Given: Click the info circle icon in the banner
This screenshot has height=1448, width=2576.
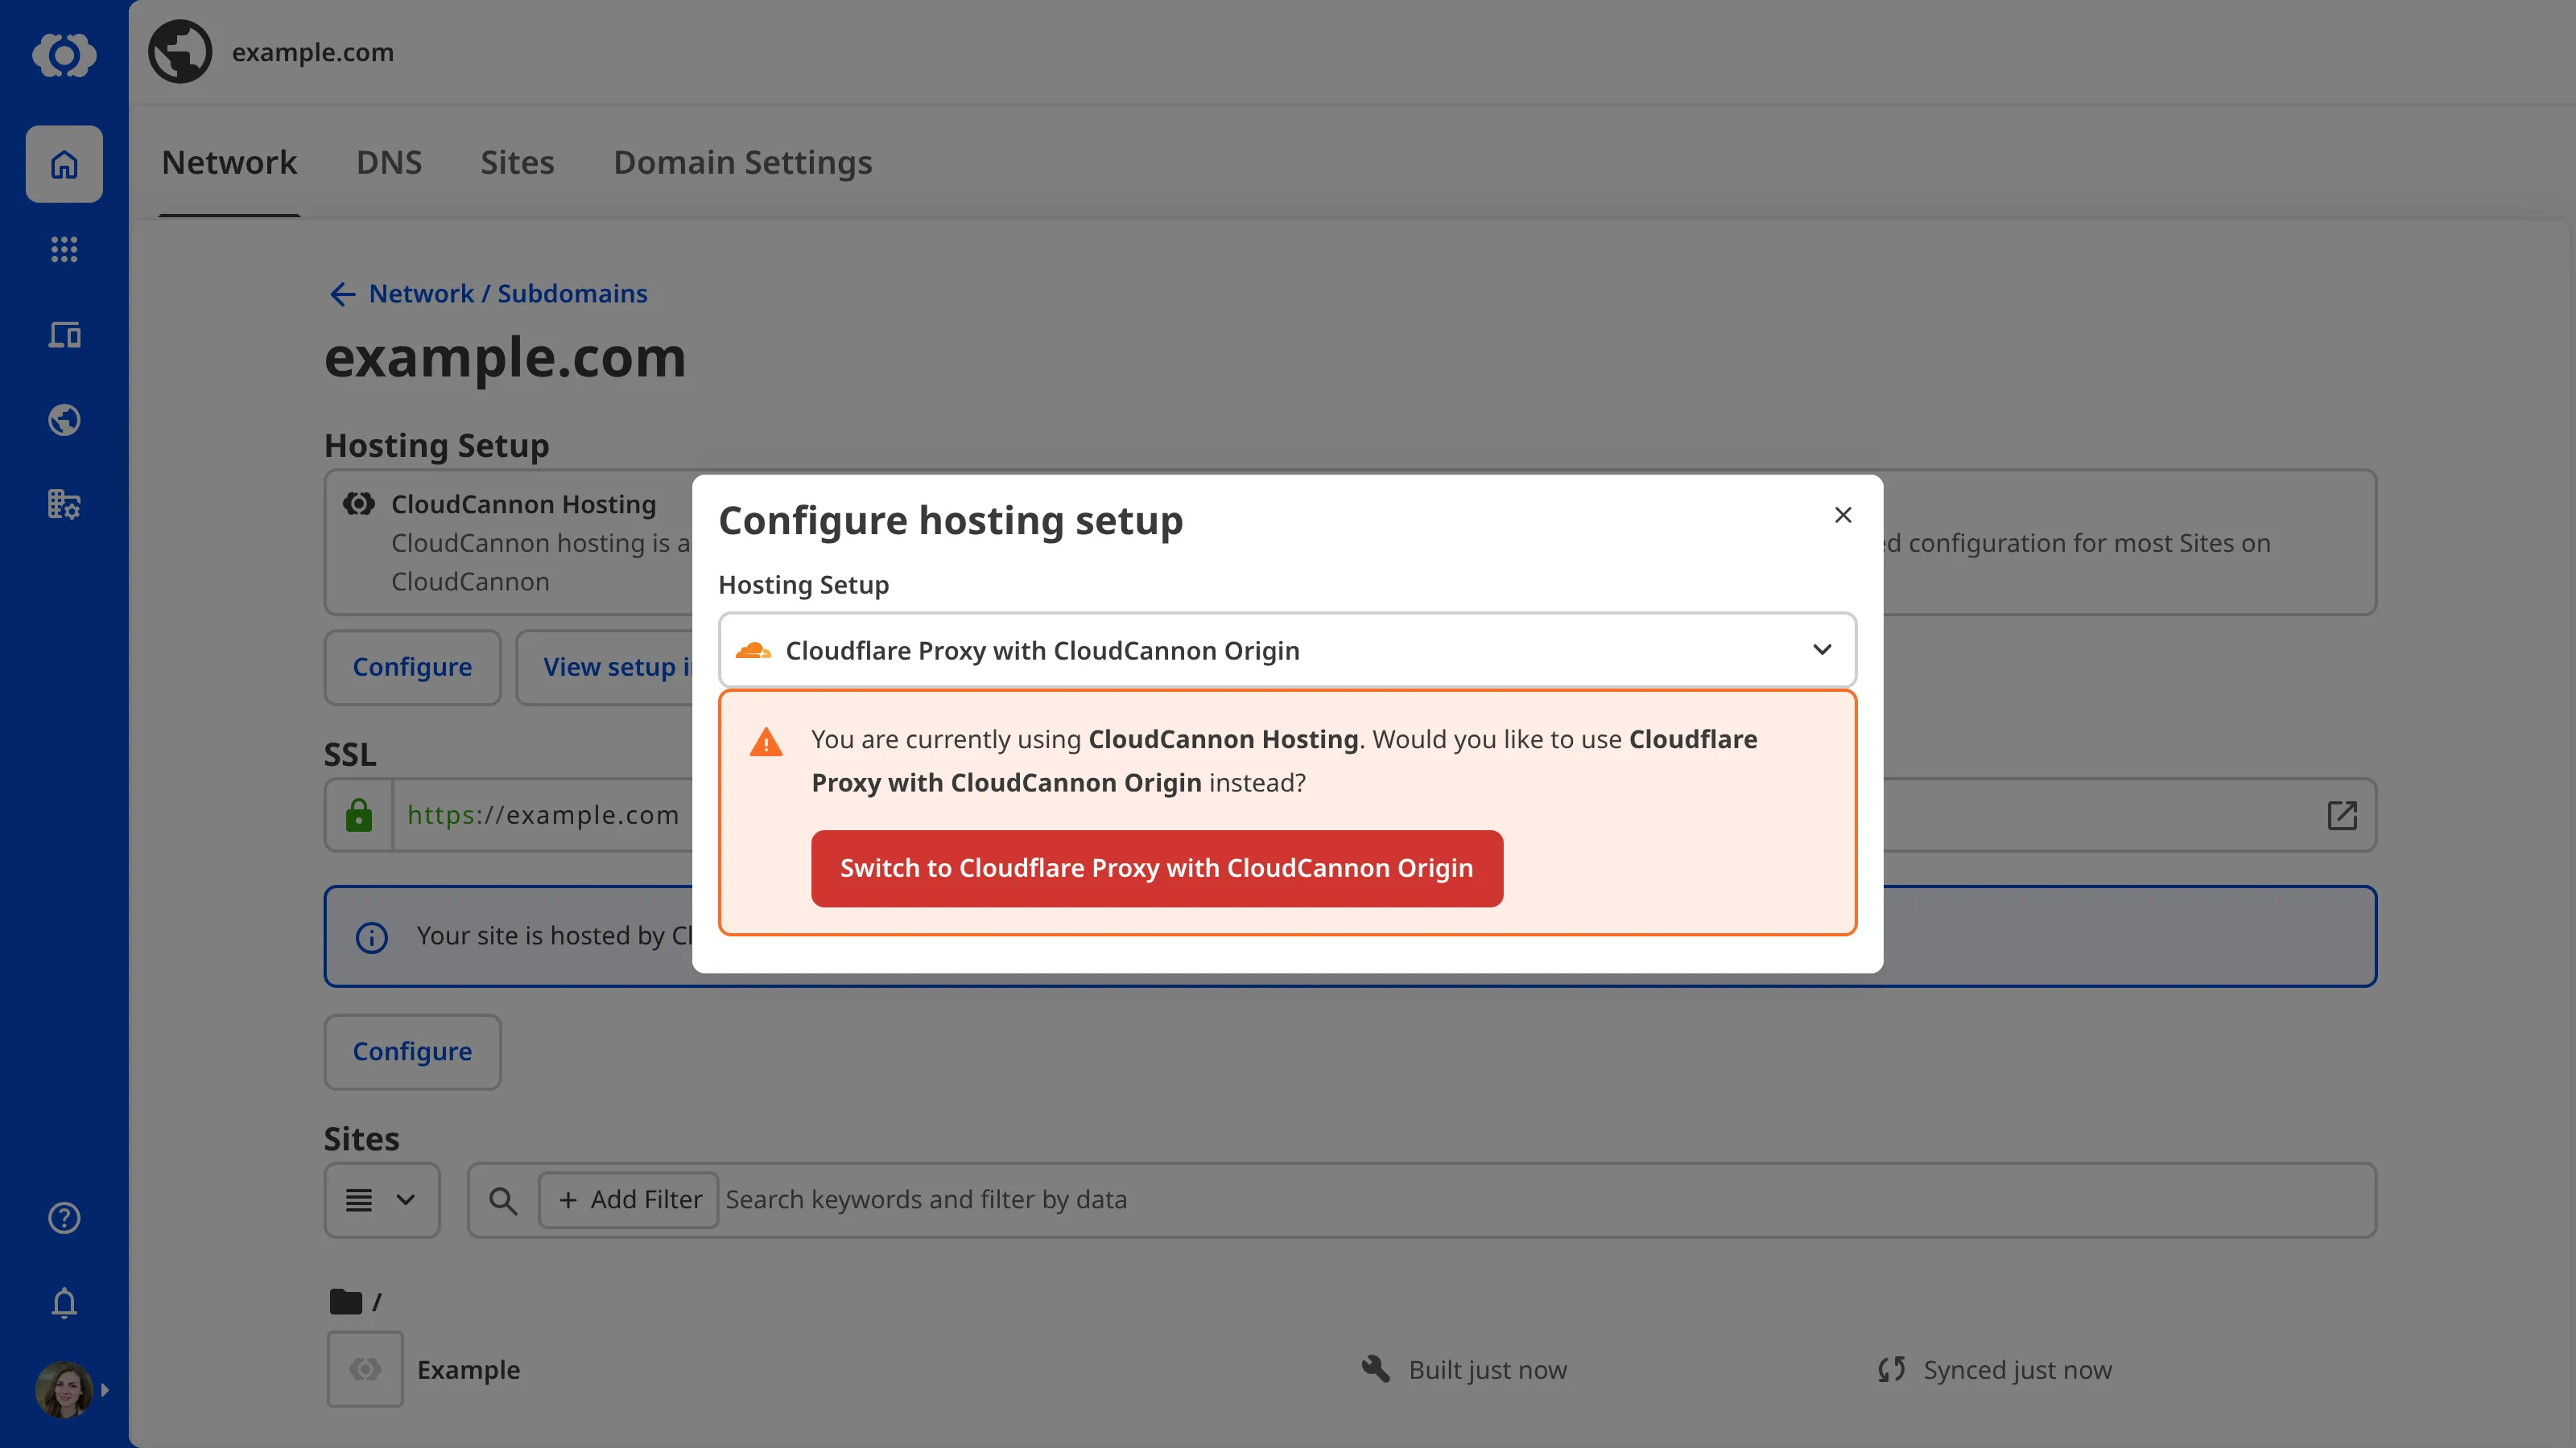Looking at the screenshot, I should click(371, 936).
